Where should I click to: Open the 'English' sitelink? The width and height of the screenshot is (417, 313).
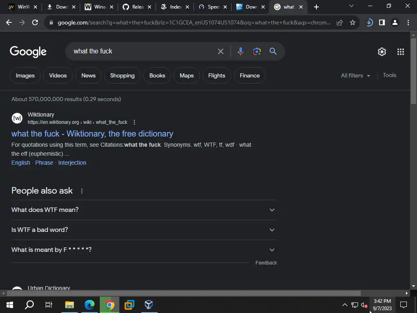click(21, 163)
